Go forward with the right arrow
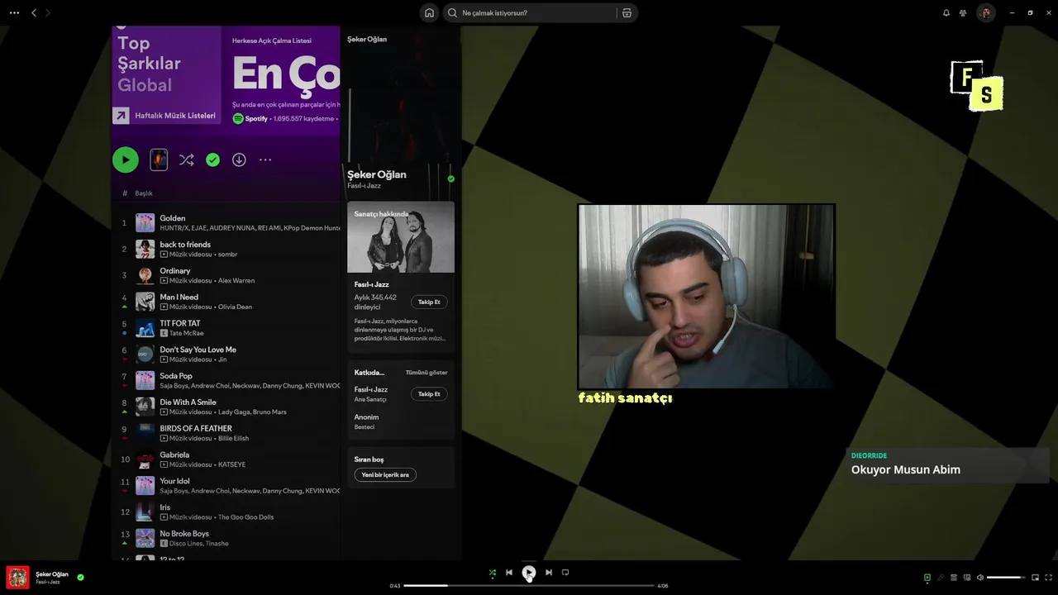This screenshot has height=595, width=1058. (x=47, y=12)
